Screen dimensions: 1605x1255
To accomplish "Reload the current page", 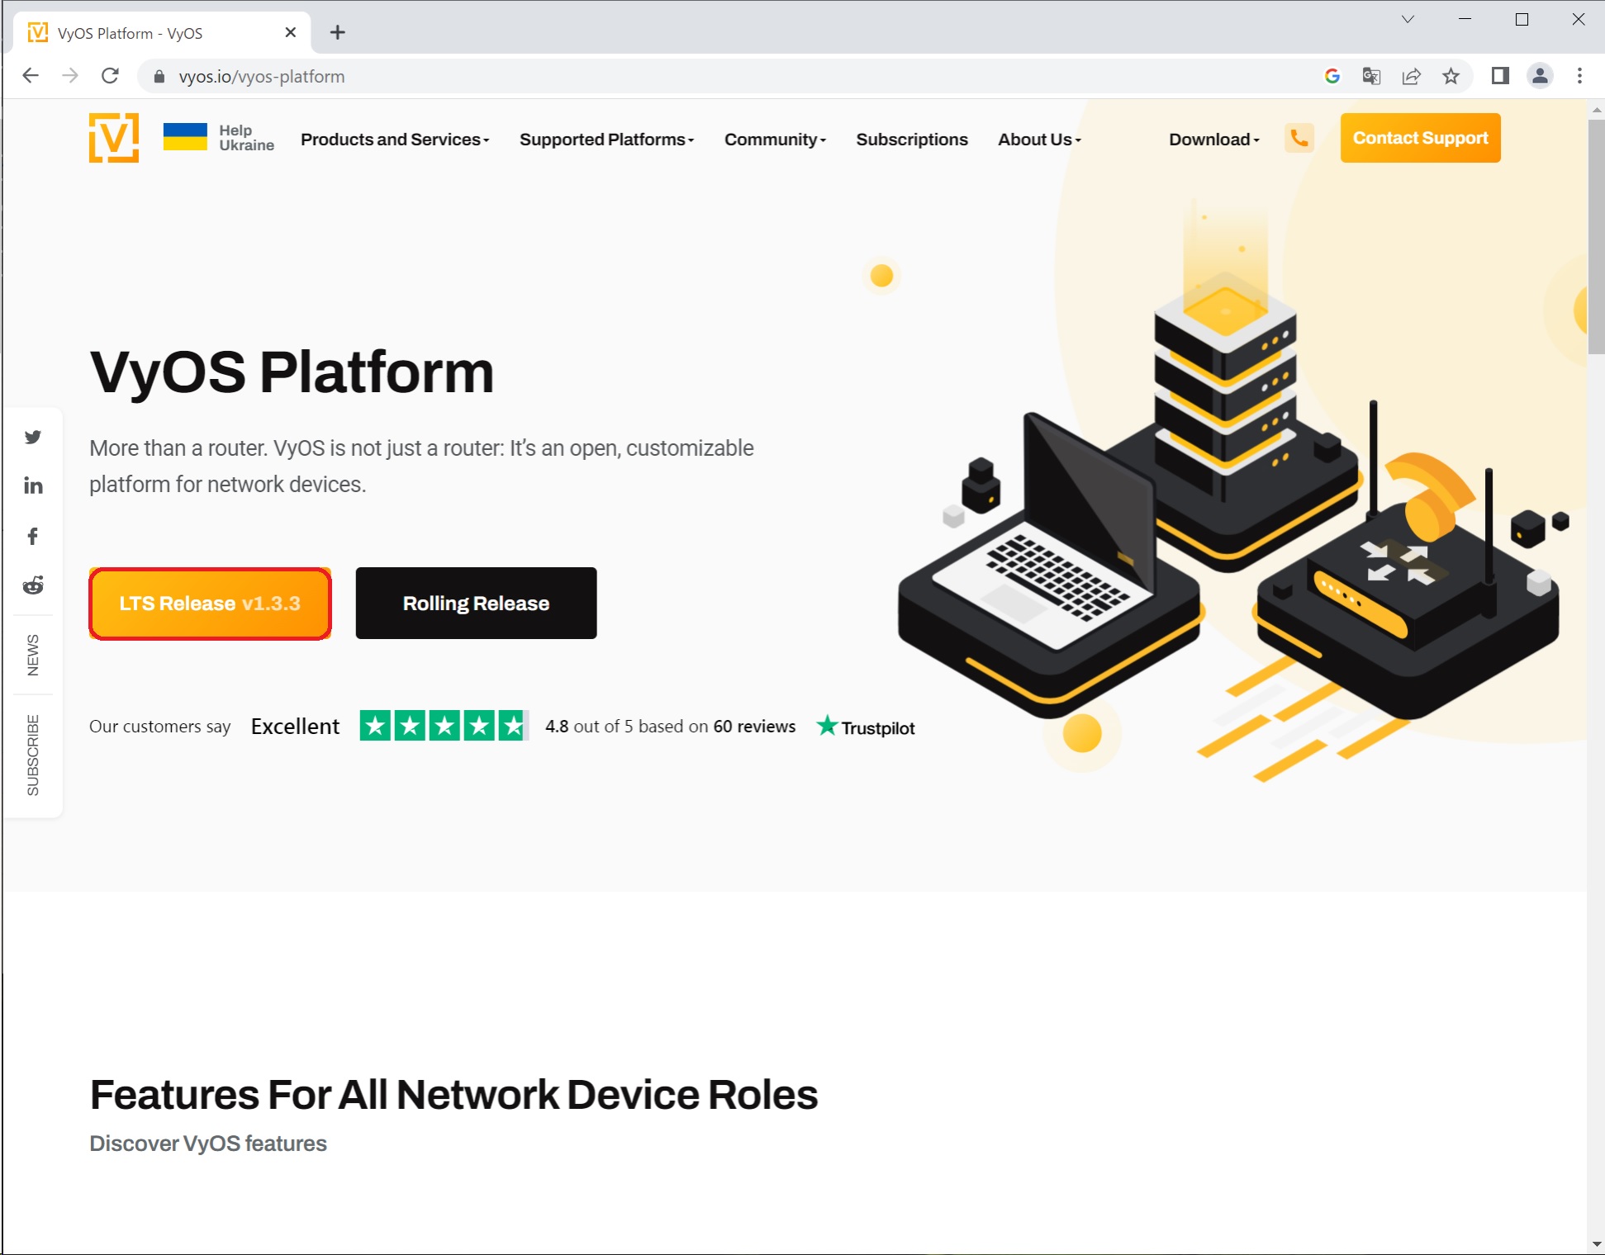I will 110,76.
